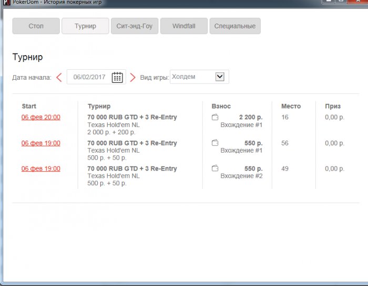
Task: Open 06 фев 19:00 link with place 56
Action: point(40,143)
